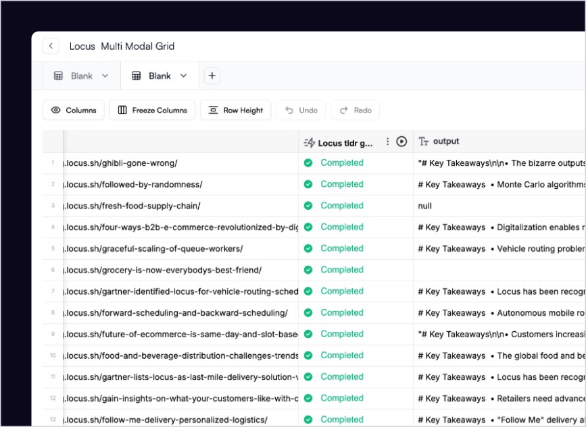Click the grocery-is-now-everybodys-best-friend URL cell
This screenshot has width=586, height=427.
(x=181, y=270)
